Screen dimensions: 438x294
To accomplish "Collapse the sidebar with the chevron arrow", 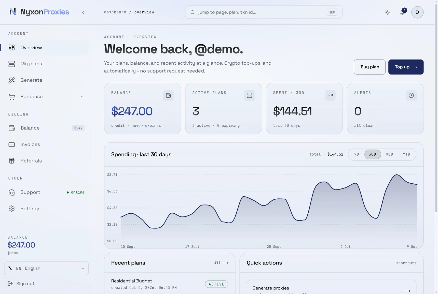I will pos(83,12).
